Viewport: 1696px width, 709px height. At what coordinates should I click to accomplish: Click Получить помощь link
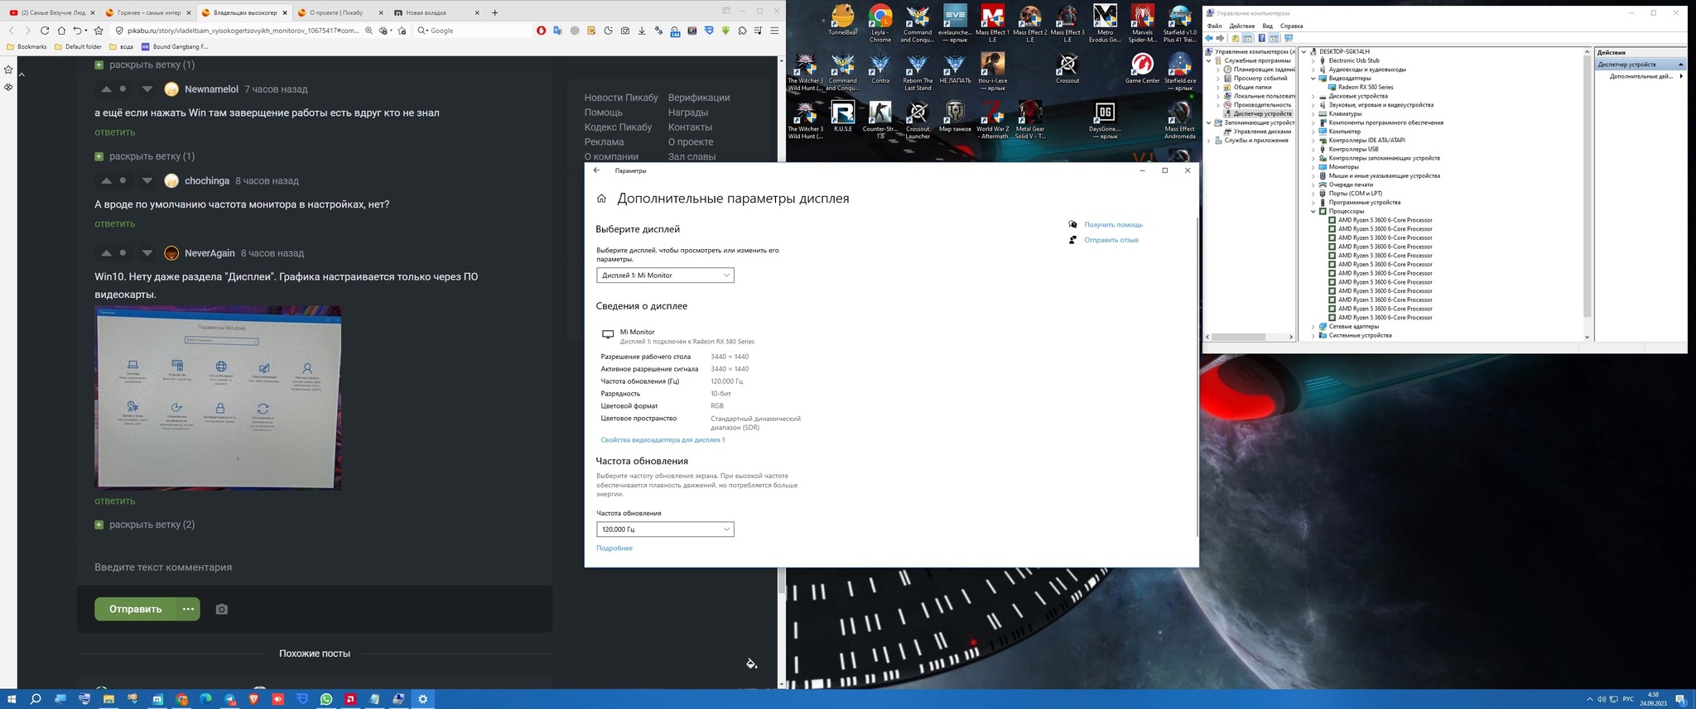pos(1113,225)
